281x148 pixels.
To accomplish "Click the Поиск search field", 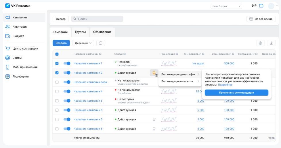I will (97, 19).
